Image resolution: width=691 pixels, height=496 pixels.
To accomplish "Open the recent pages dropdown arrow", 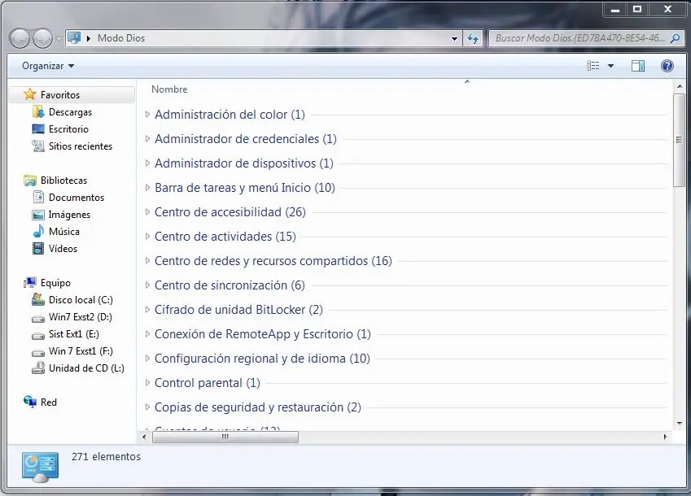I will pyautogui.click(x=59, y=39).
